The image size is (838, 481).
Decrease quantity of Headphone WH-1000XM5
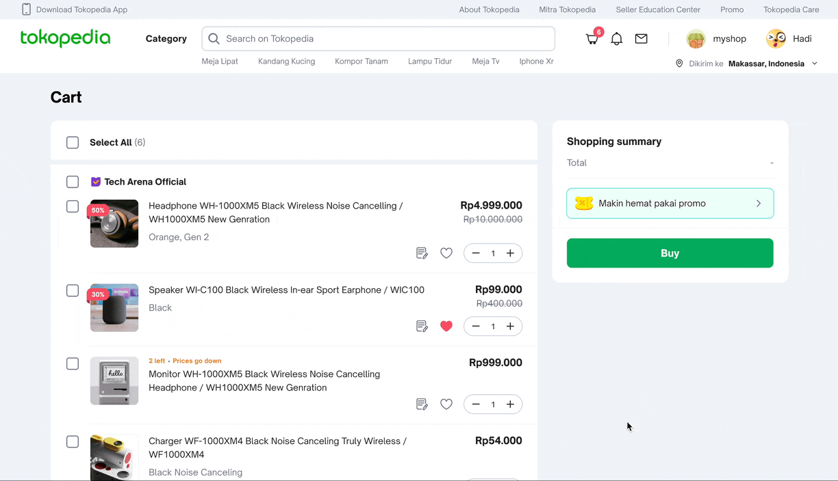point(476,253)
